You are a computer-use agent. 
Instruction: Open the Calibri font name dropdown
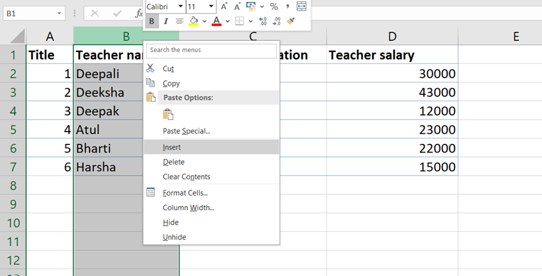180,6
